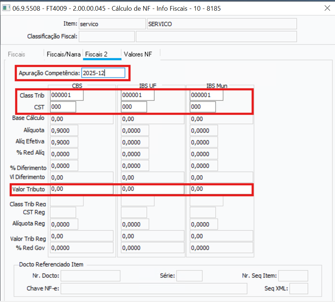Click the IBS UF Alíquota field
335x302 pixels.
135,130
